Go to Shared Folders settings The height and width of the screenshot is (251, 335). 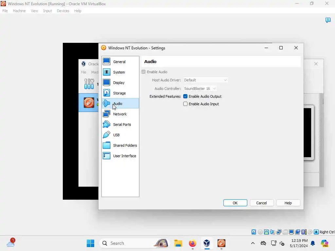point(120,145)
